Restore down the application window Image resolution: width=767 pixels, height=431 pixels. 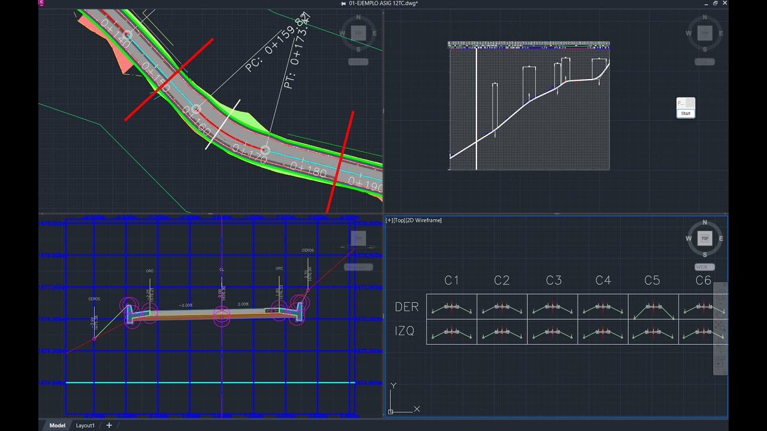(x=715, y=3)
